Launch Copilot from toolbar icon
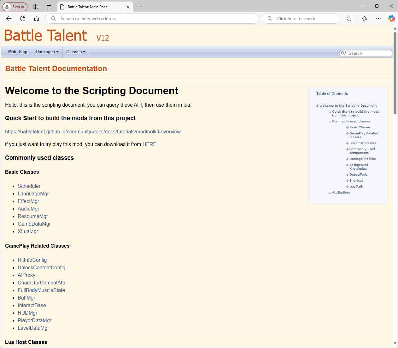The image size is (398, 348). 391,19
